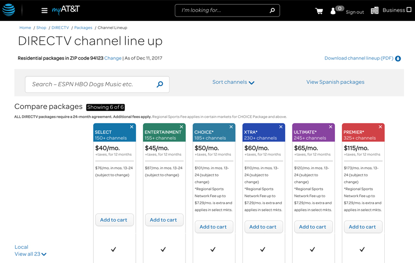Image resolution: width=415 pixels, height=263 pixels.
Task: Click the channel search input field
Action: coord(90,84)
